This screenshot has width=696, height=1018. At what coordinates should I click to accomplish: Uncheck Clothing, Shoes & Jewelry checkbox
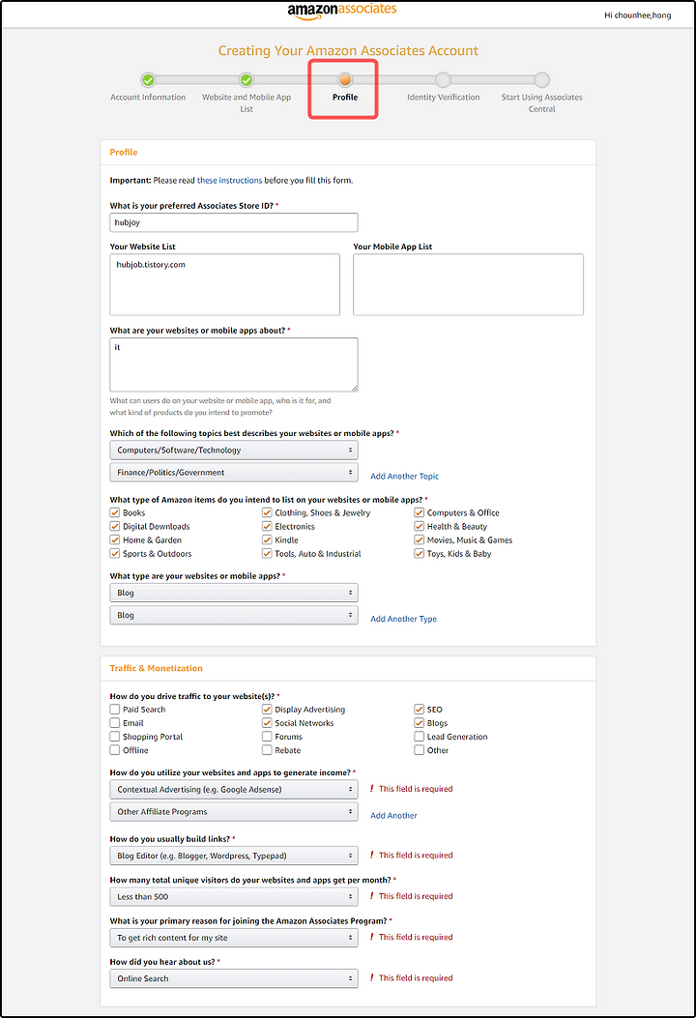tap(267, 512)
